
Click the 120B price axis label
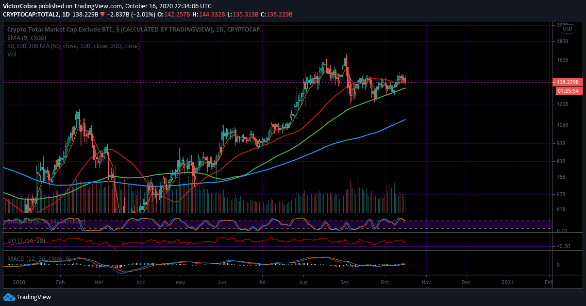pos(562,104)
